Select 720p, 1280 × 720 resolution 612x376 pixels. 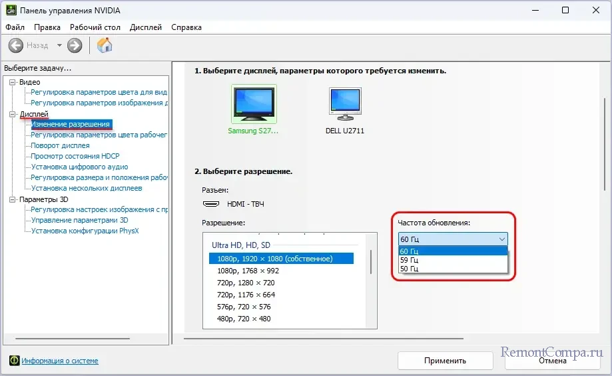(x=248, y=283)
